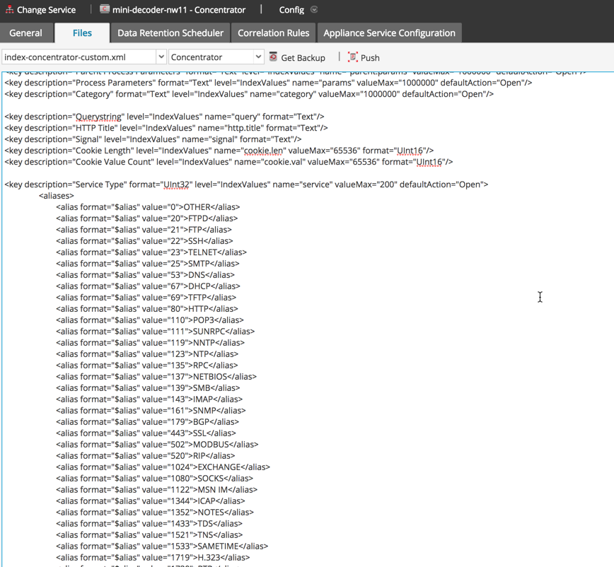Open the Concentrator service type dropdown

[258, 57]
